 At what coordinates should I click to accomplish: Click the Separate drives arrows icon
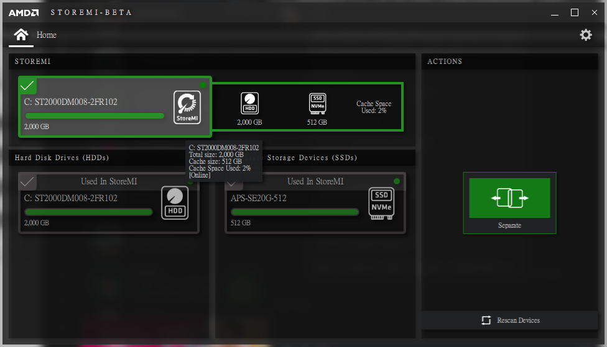click(x=509, y=198)
